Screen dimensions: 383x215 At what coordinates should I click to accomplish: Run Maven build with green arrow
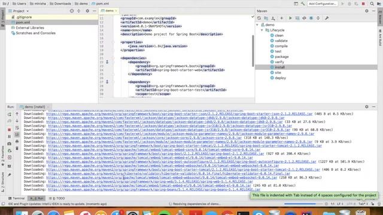coord(290,18)
